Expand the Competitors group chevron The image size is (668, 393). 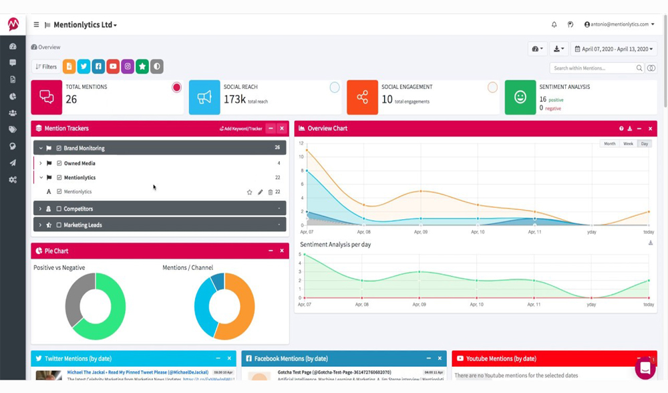(x=41, y=209)
